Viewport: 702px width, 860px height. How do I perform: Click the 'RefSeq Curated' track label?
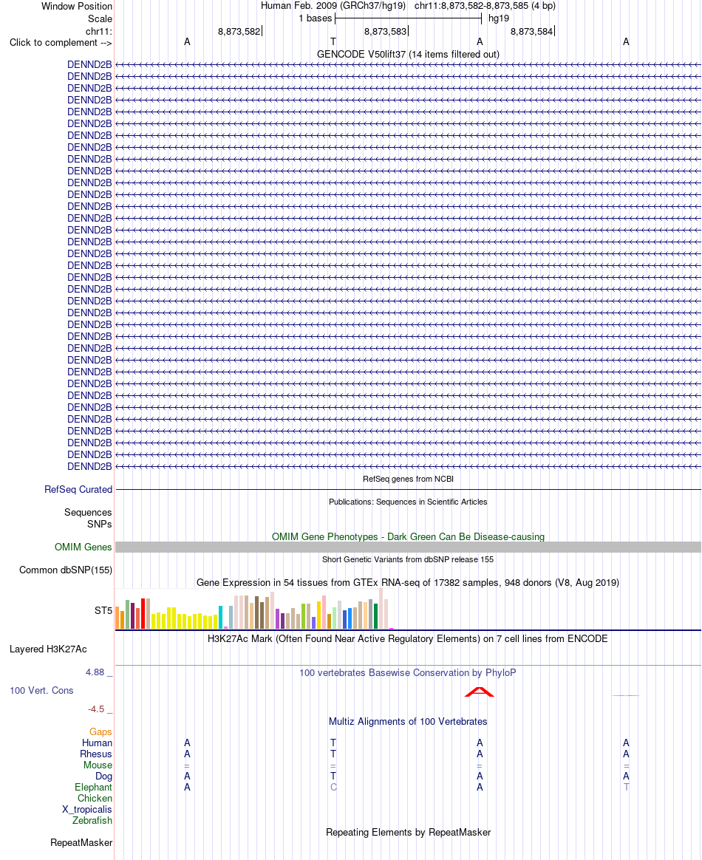(x=78, y=489)
